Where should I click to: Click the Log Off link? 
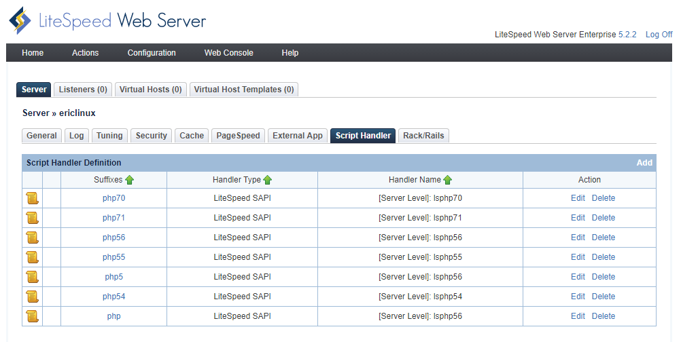pyautogui.click(x=659, y=35)
